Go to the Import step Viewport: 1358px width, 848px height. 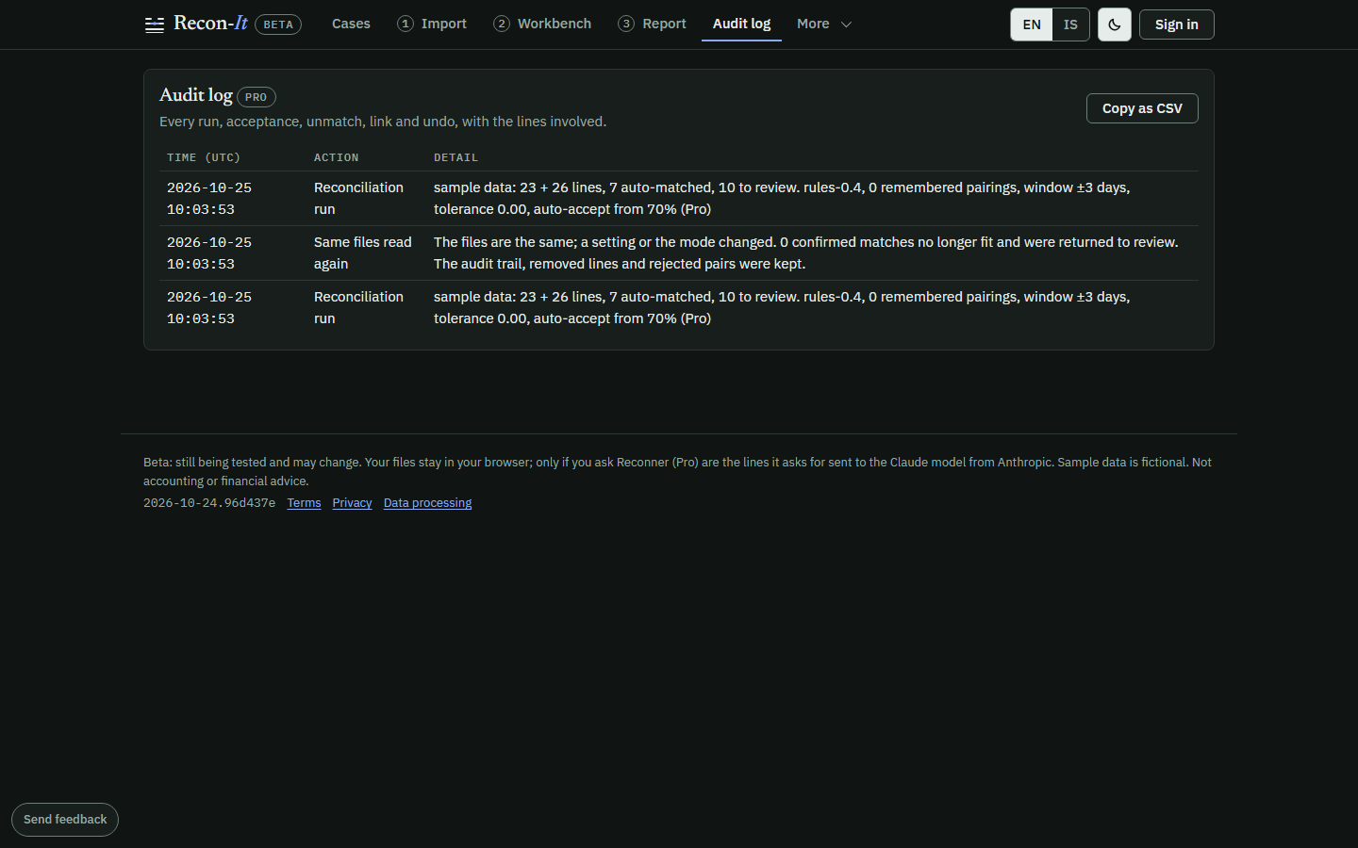pyautogui.click(x=432, y=24)
